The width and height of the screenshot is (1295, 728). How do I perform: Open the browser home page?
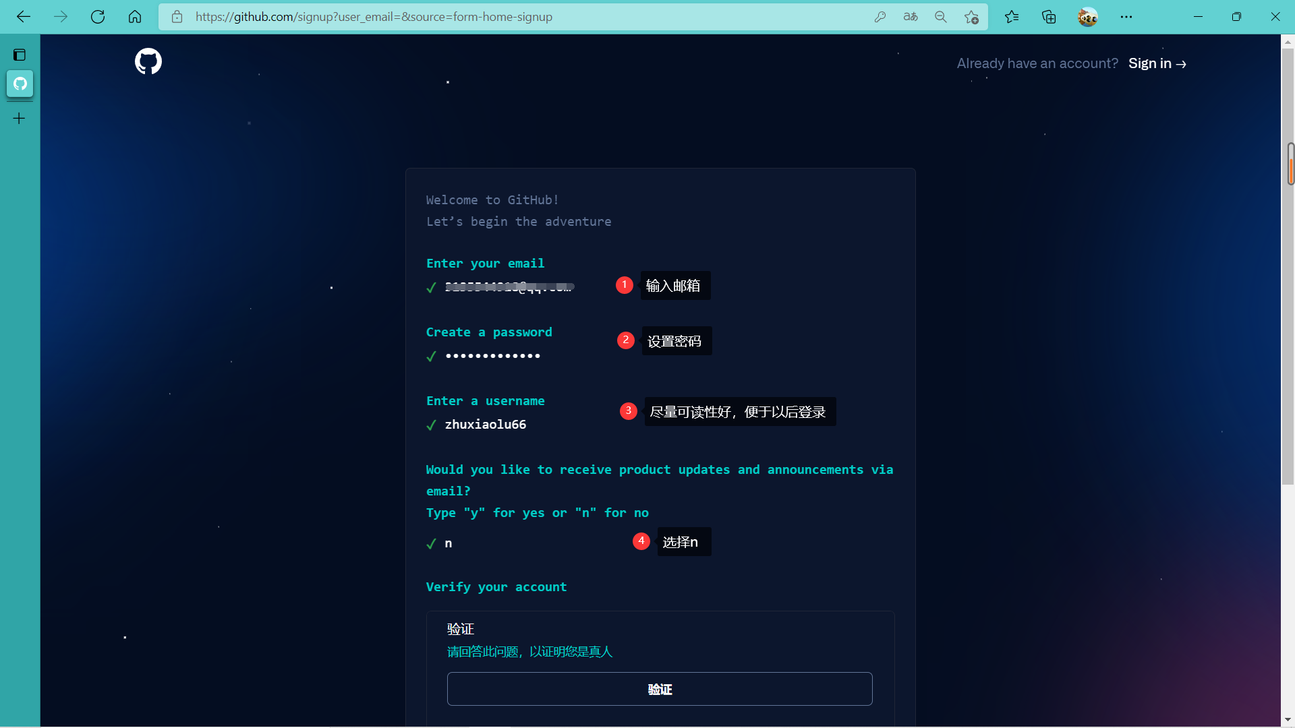[x=135, y=17]
